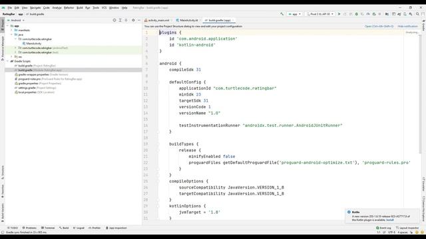Open the TODO tool window

(x=13, y=228)
